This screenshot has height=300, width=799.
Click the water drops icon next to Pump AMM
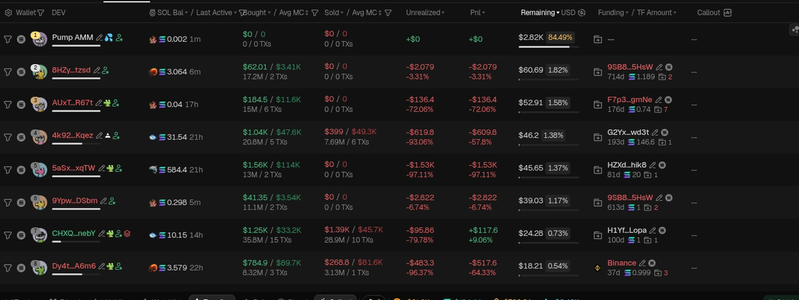pos(108,37)
